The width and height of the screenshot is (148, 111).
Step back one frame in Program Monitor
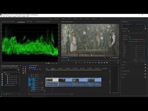88,63
